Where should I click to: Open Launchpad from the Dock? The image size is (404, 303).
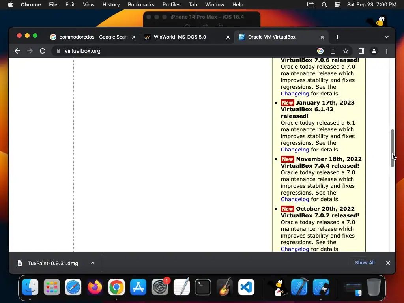(52, 287)
